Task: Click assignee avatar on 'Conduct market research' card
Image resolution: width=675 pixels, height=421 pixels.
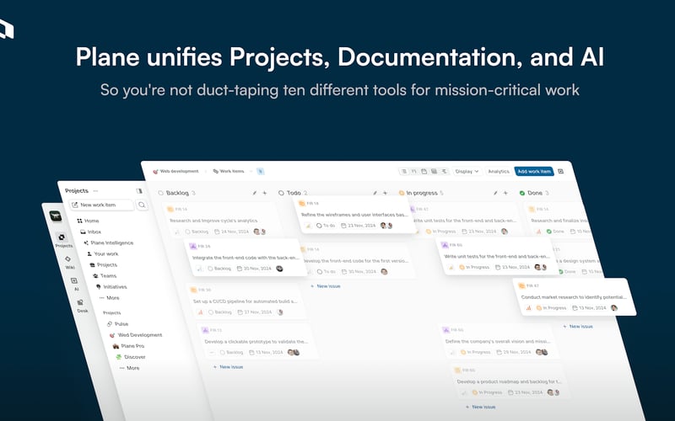Action: pyautogui.click(x=614, y=308)
